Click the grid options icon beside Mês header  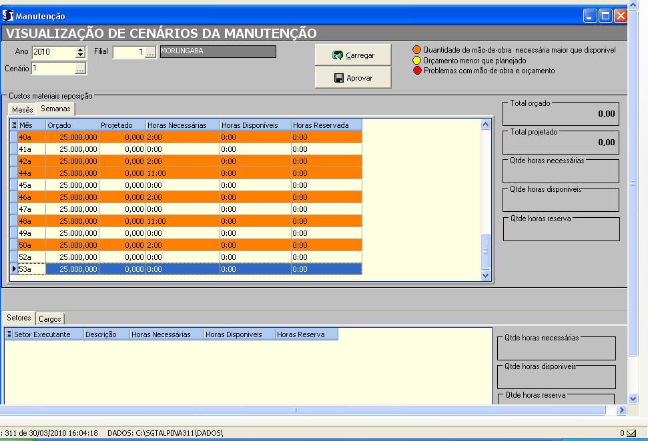pyautogui.click(x=14, y=125)
